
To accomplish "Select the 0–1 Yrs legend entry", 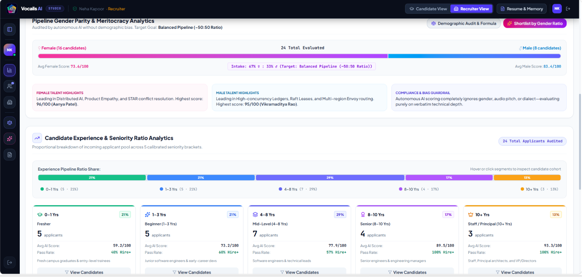I will (59, 189).
